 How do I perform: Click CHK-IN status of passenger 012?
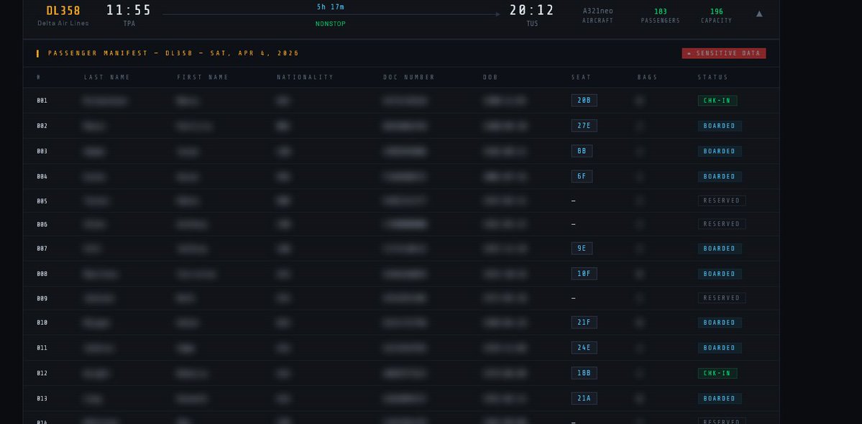pyautogui.click(x=717, y=373)
